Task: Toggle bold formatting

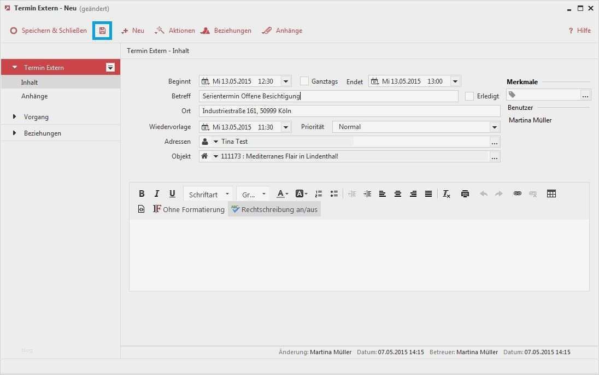Action: (x=142, y=194)
